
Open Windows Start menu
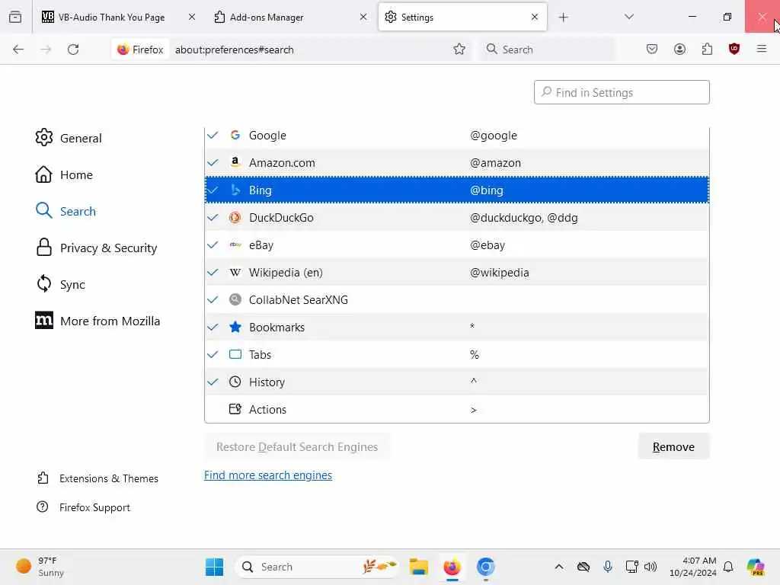[214, 567]
